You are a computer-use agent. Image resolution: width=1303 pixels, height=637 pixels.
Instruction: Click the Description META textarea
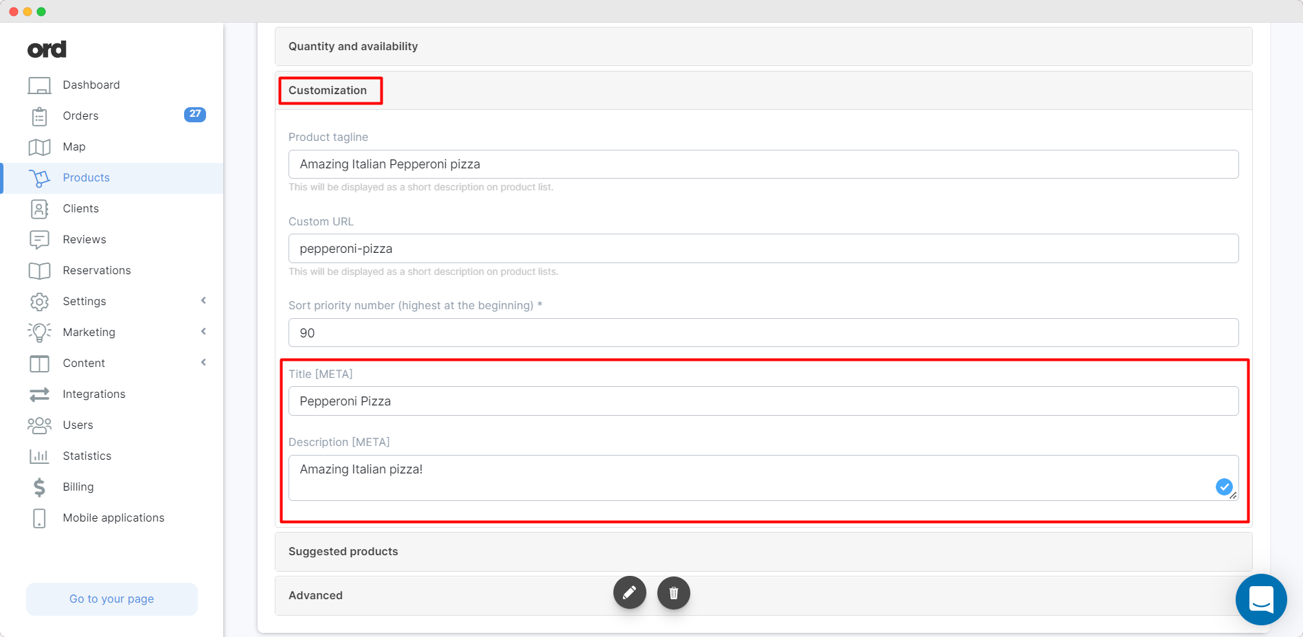pyautogui.click(x=763, y=478)
